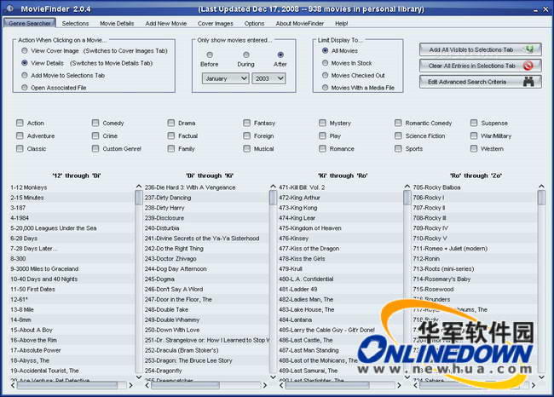Enable the Musical genre filter
The width and height of the screenshot is (554, 397).
point(246,149)
